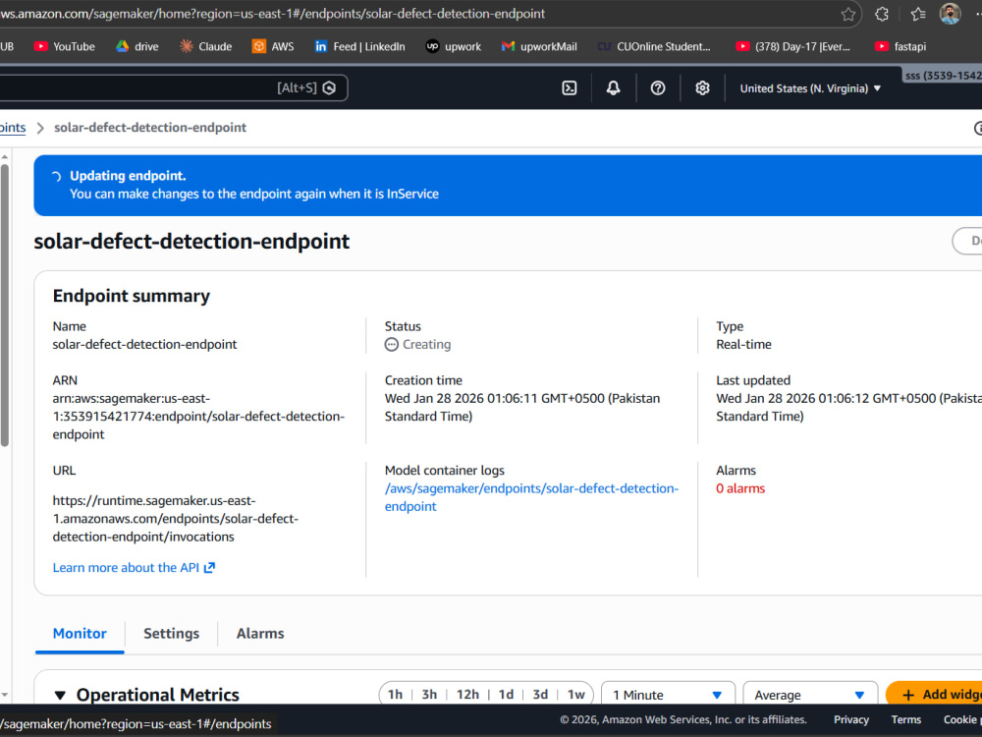This screenshot has height=737, width=982.
Task: Open the fastapi bookmark
Action: pos(900,46)
